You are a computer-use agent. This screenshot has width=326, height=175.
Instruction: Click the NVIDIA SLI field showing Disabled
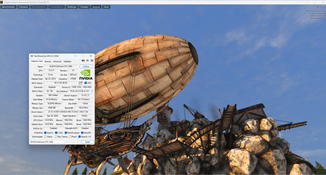(x=53, y=128)
